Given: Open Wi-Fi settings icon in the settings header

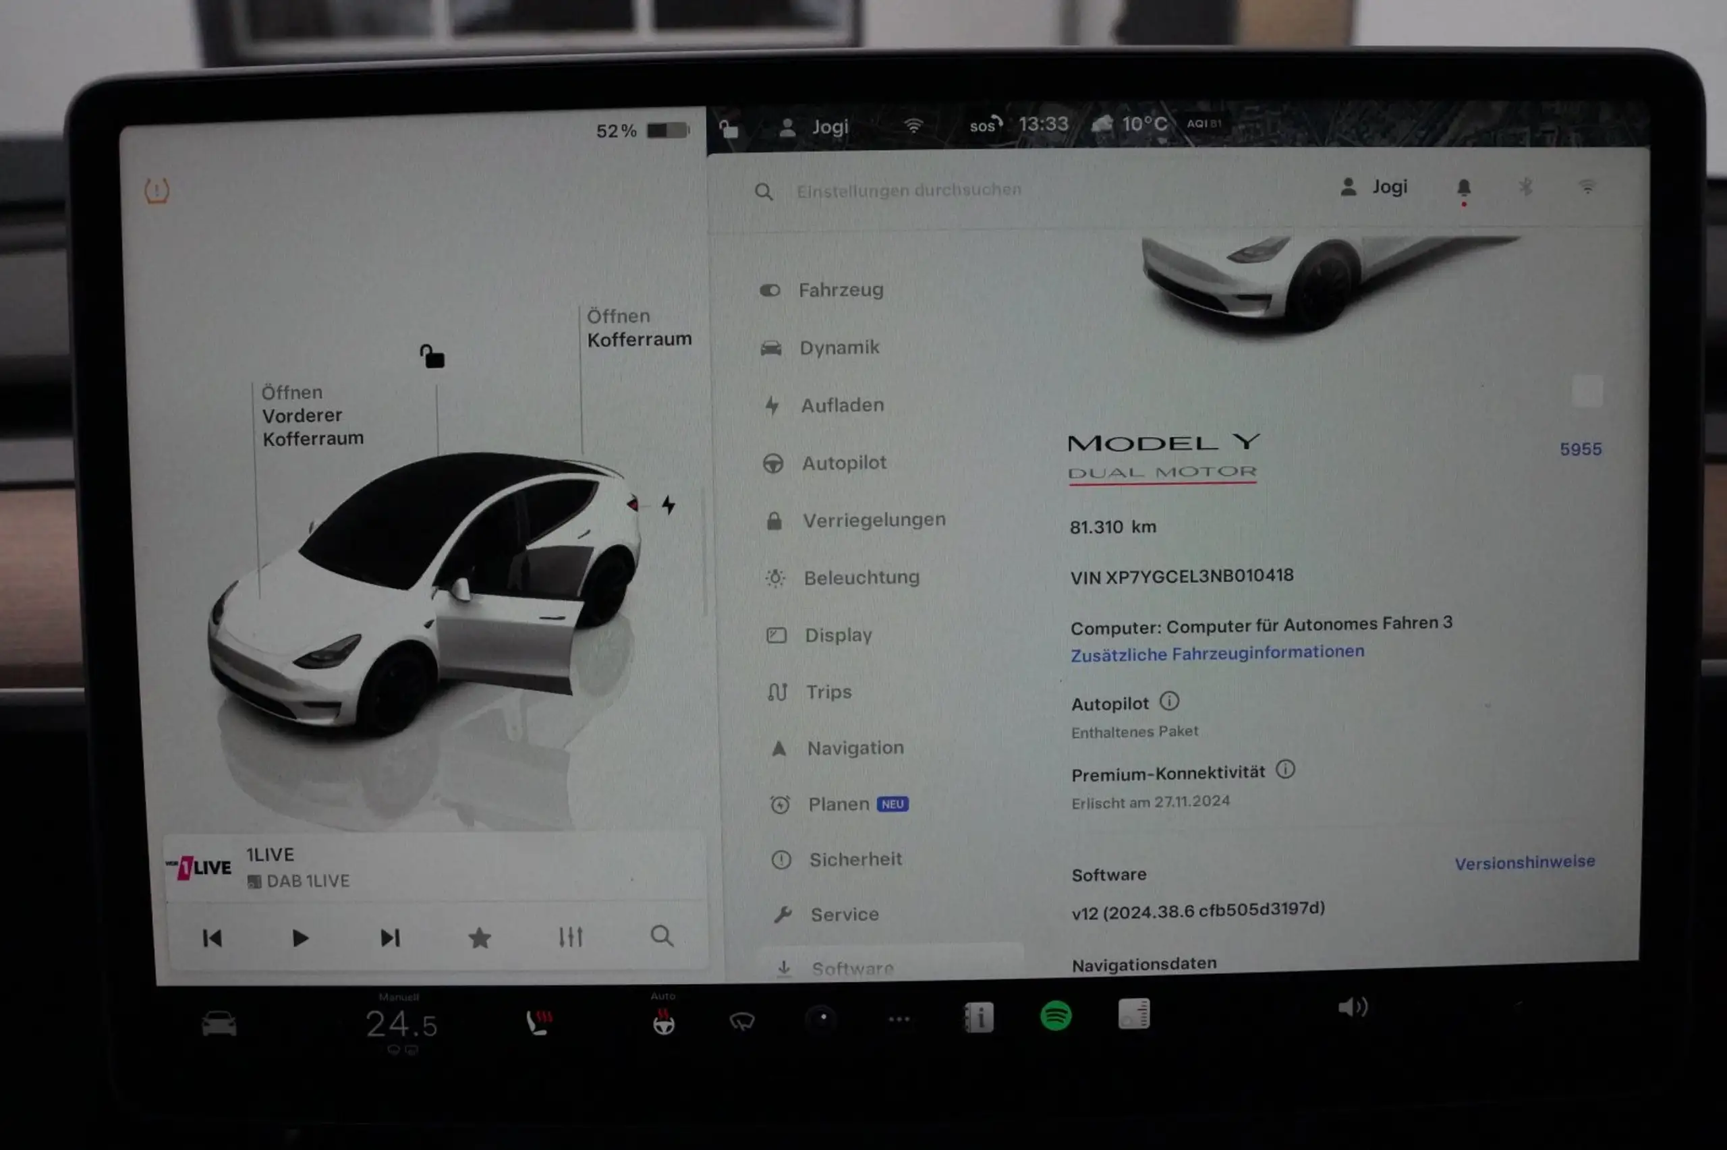Looking at the screenshot, I should tap(1587, 186).
